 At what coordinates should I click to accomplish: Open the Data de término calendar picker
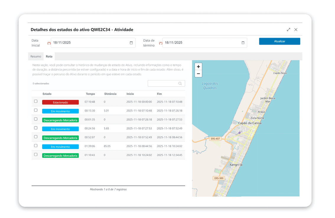point(243,43)
